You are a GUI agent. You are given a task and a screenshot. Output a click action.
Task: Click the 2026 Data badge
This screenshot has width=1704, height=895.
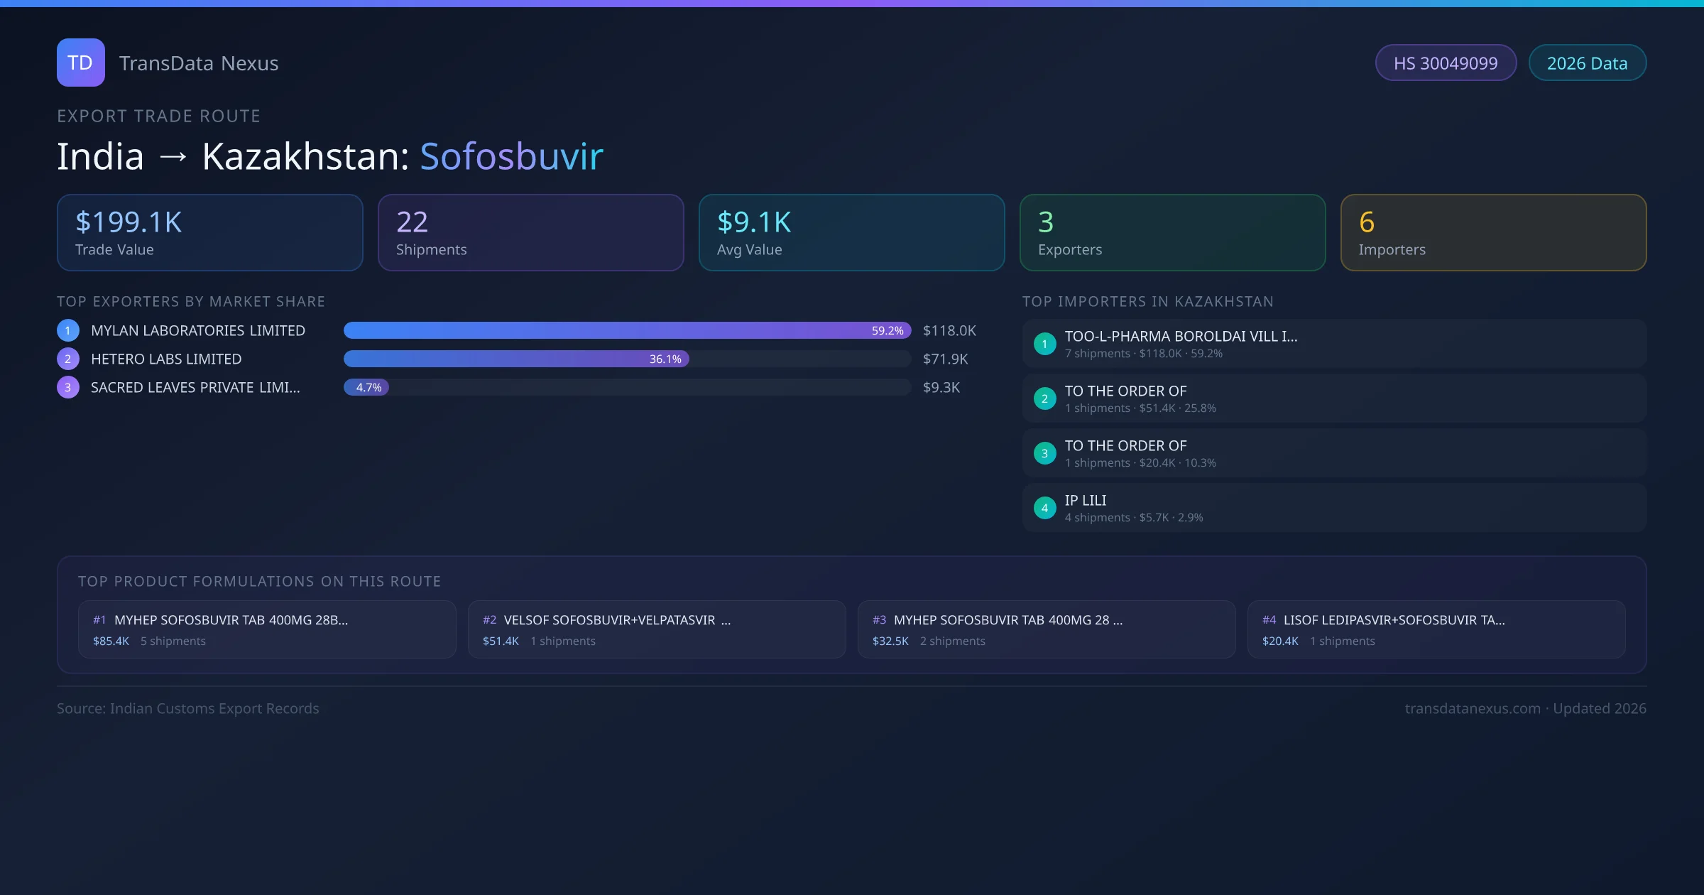pyautogui.click(x=1587, y=63)
